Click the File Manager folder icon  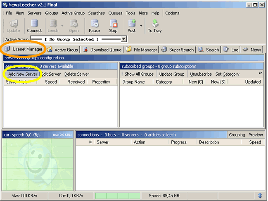[x=128, y=50]
